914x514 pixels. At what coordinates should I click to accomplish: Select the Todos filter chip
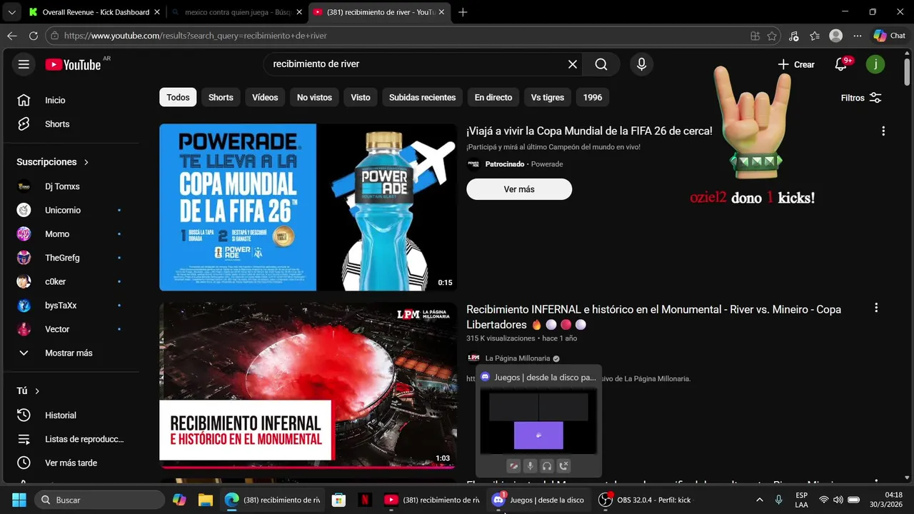click(x=178, y=97)
